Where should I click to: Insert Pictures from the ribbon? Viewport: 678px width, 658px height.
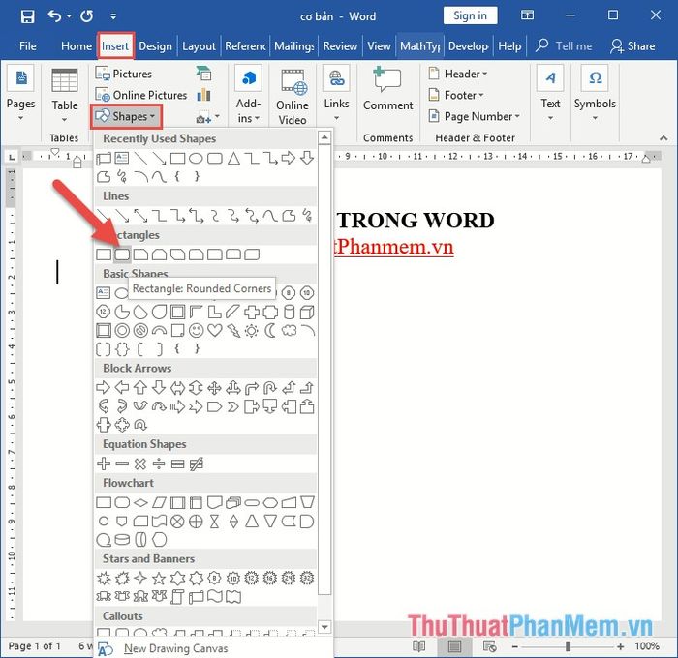[x=124, y=74]
